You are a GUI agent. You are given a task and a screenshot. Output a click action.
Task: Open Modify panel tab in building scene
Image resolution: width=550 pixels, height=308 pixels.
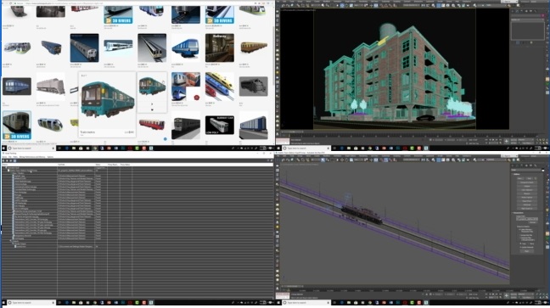tap(517, 11)
